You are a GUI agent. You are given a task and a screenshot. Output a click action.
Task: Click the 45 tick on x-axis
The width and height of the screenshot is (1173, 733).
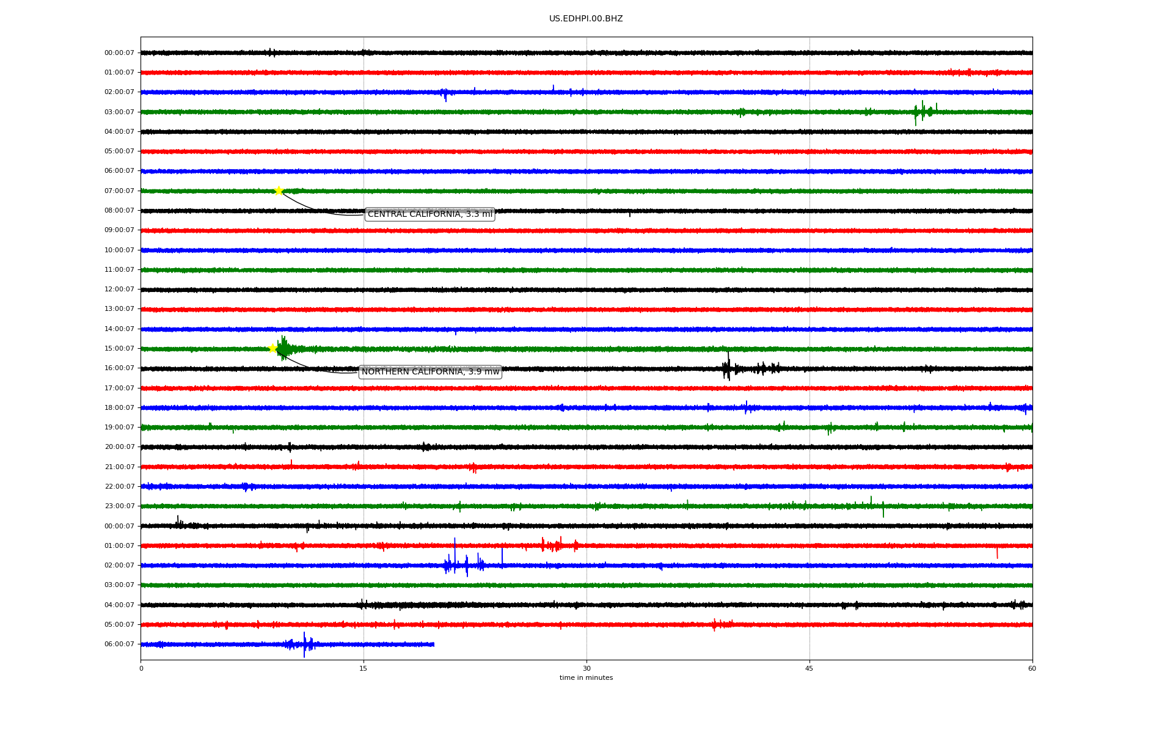pos(809,668)
